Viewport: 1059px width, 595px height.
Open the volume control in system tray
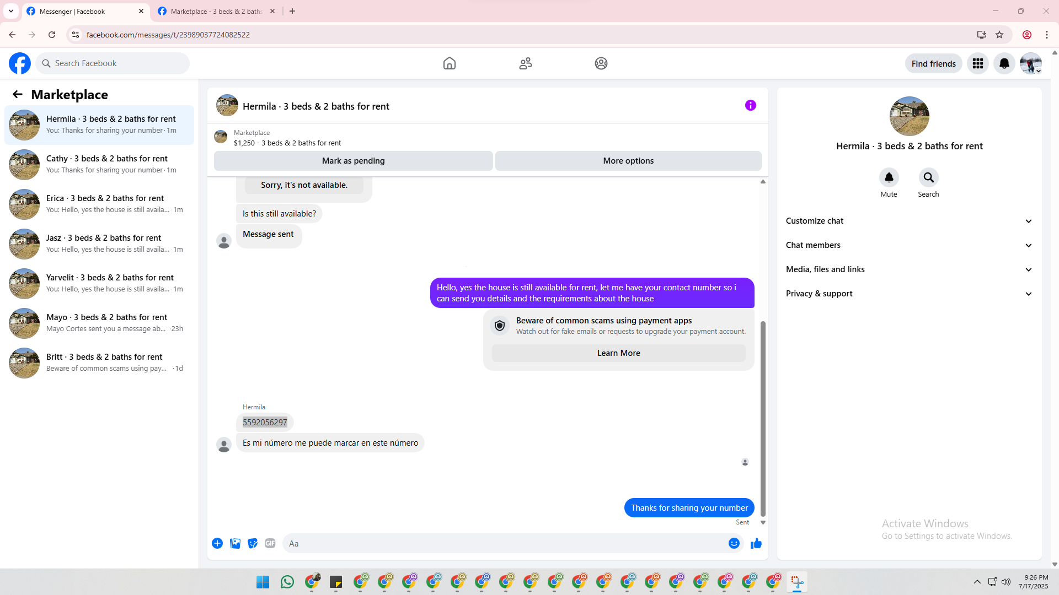tap(1006, 582)
